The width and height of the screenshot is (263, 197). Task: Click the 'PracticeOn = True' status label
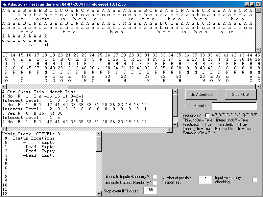(x=197, y=124)
